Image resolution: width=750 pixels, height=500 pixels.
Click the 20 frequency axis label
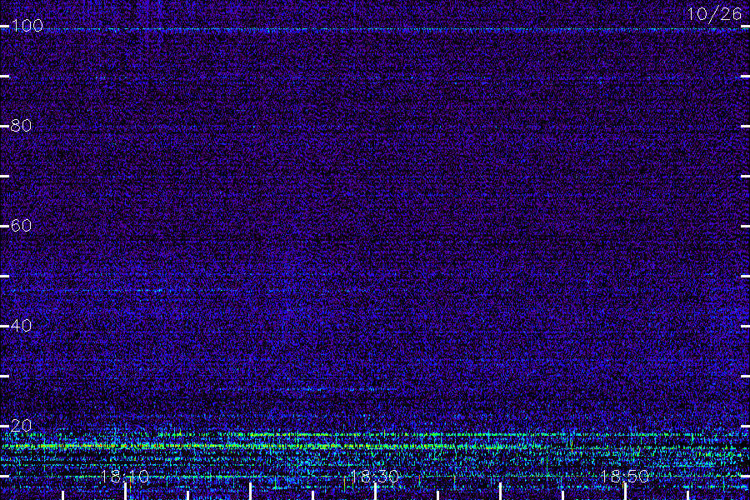point(22,426)
